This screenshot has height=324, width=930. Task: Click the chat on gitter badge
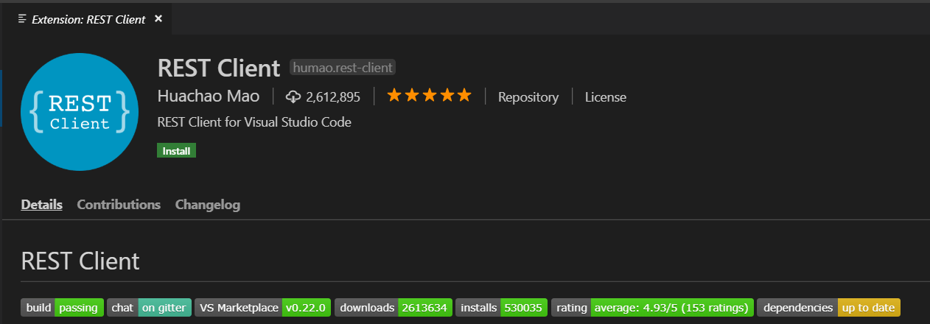tap(150, 307)
